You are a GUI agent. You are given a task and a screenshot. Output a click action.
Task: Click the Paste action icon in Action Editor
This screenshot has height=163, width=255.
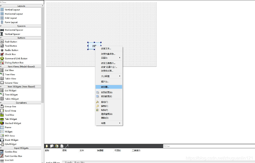click(57, 146)
